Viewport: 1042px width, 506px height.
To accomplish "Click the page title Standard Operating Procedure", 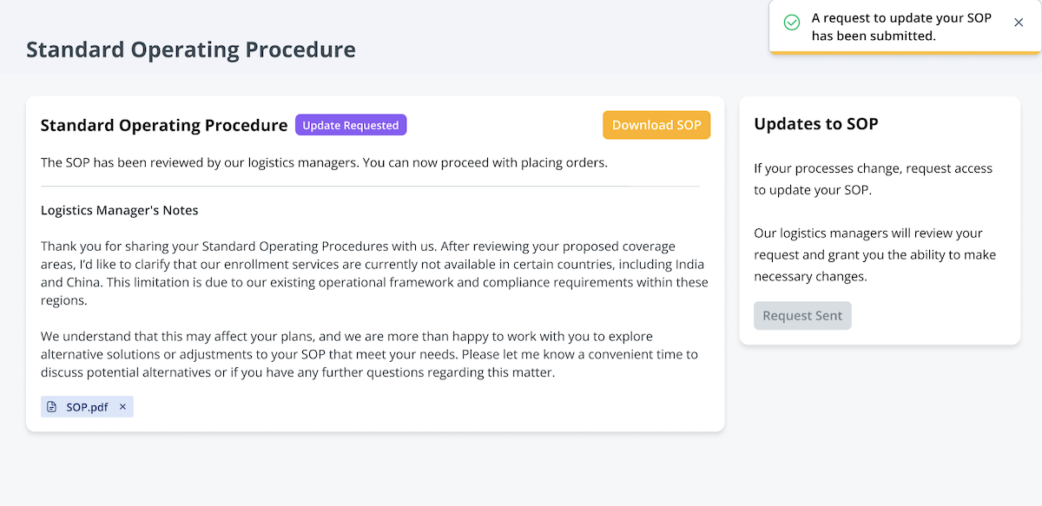I will point(191,49).
